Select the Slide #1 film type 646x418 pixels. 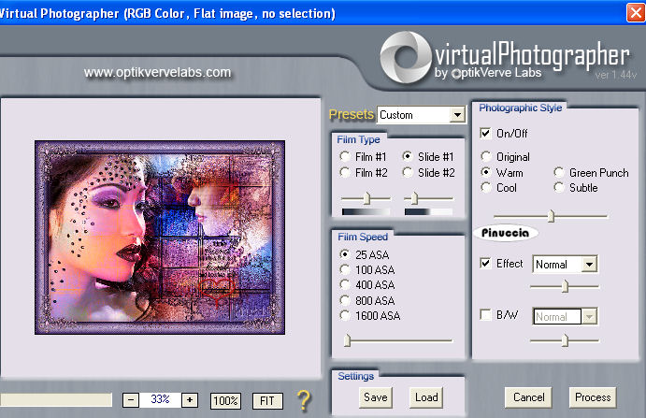(x=408, y=156)
